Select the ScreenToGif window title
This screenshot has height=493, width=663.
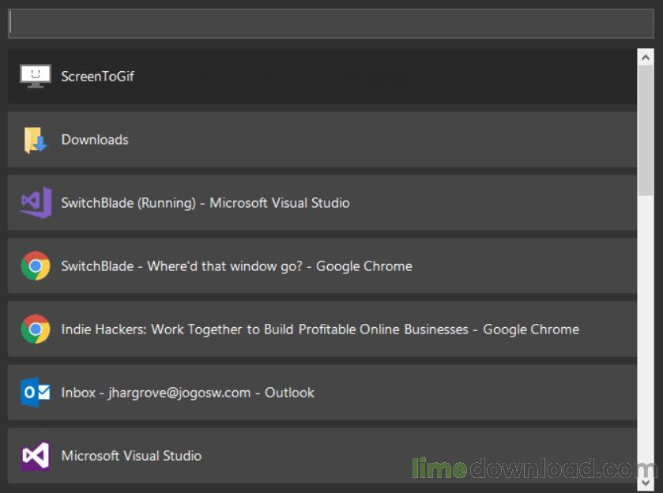98,77
